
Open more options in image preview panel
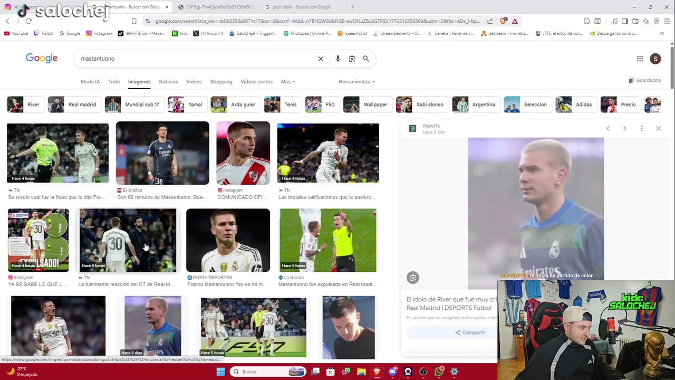pos(642,128)
